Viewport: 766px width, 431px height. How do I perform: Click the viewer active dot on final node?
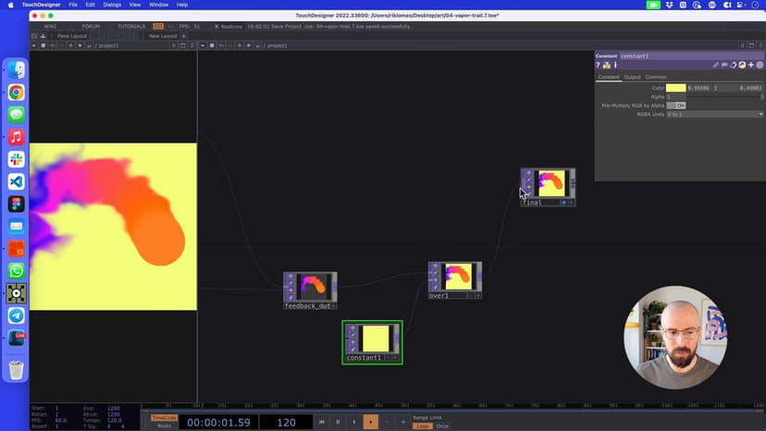tap(563, 202)
